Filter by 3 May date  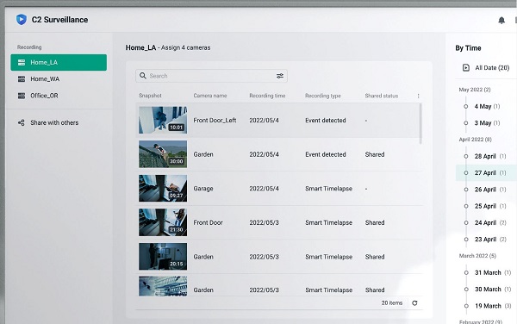(487, 123)
